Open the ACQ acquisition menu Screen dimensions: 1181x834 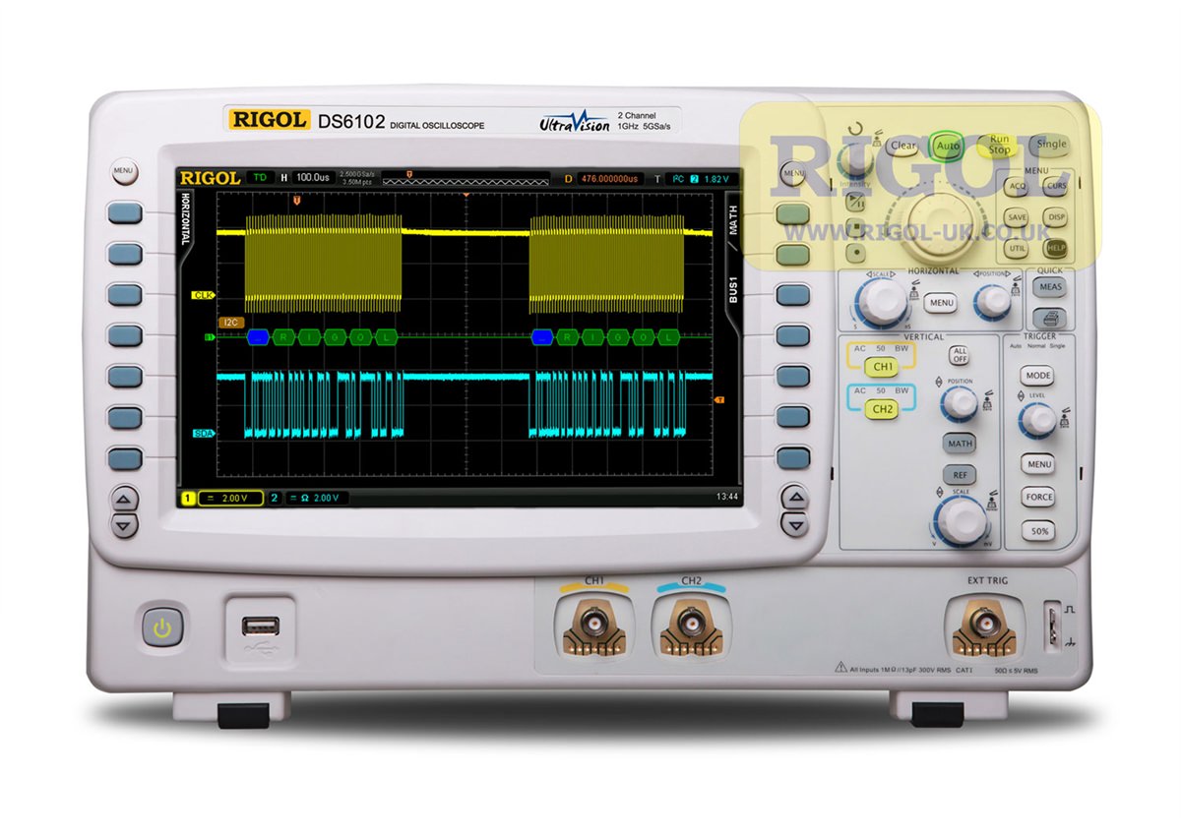[x=1016, y=186]
